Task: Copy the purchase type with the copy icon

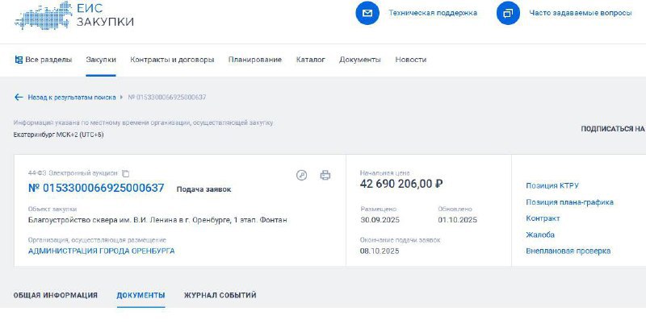Action: point(126,173)
